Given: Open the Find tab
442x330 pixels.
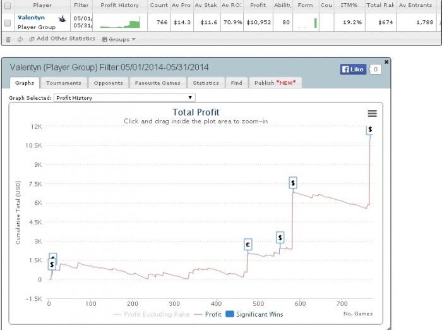Looking at the screenshot, I should click(x=236, y=83).
